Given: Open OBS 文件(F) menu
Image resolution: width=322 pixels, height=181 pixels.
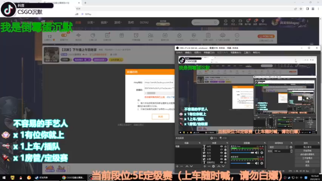Looking at the screenshot, I should point(179,53).
